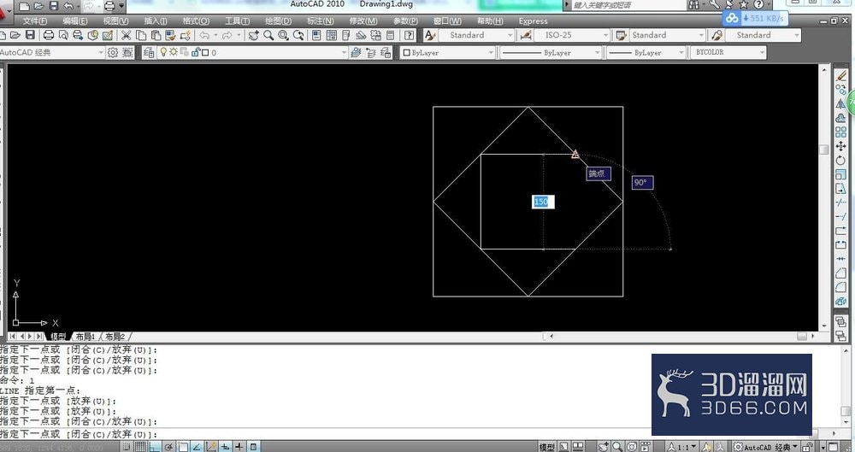This screenshot has width=855, height=452.
Task: Toggle the layer 0 lightbulb on/off icon
Action: [x=163, y=52]
